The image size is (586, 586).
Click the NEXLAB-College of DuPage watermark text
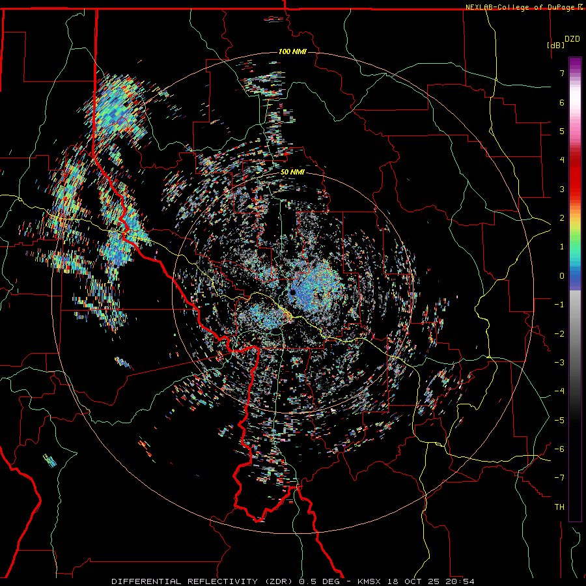click(x=521, y=7)
